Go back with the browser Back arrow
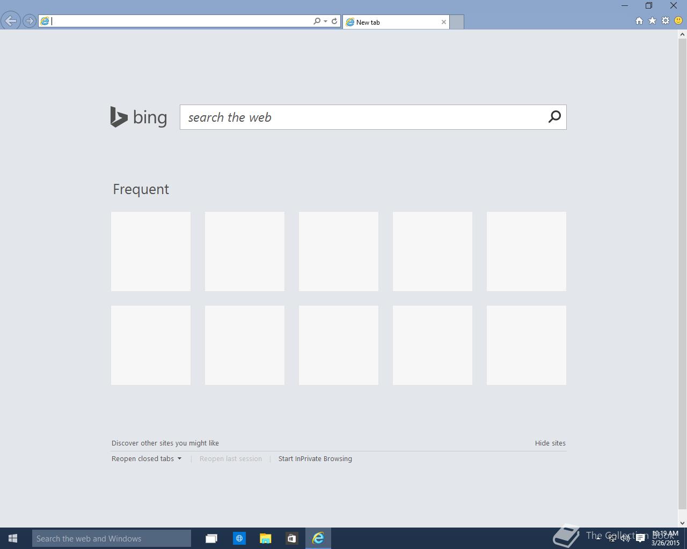687x549 pixels. 10,21
